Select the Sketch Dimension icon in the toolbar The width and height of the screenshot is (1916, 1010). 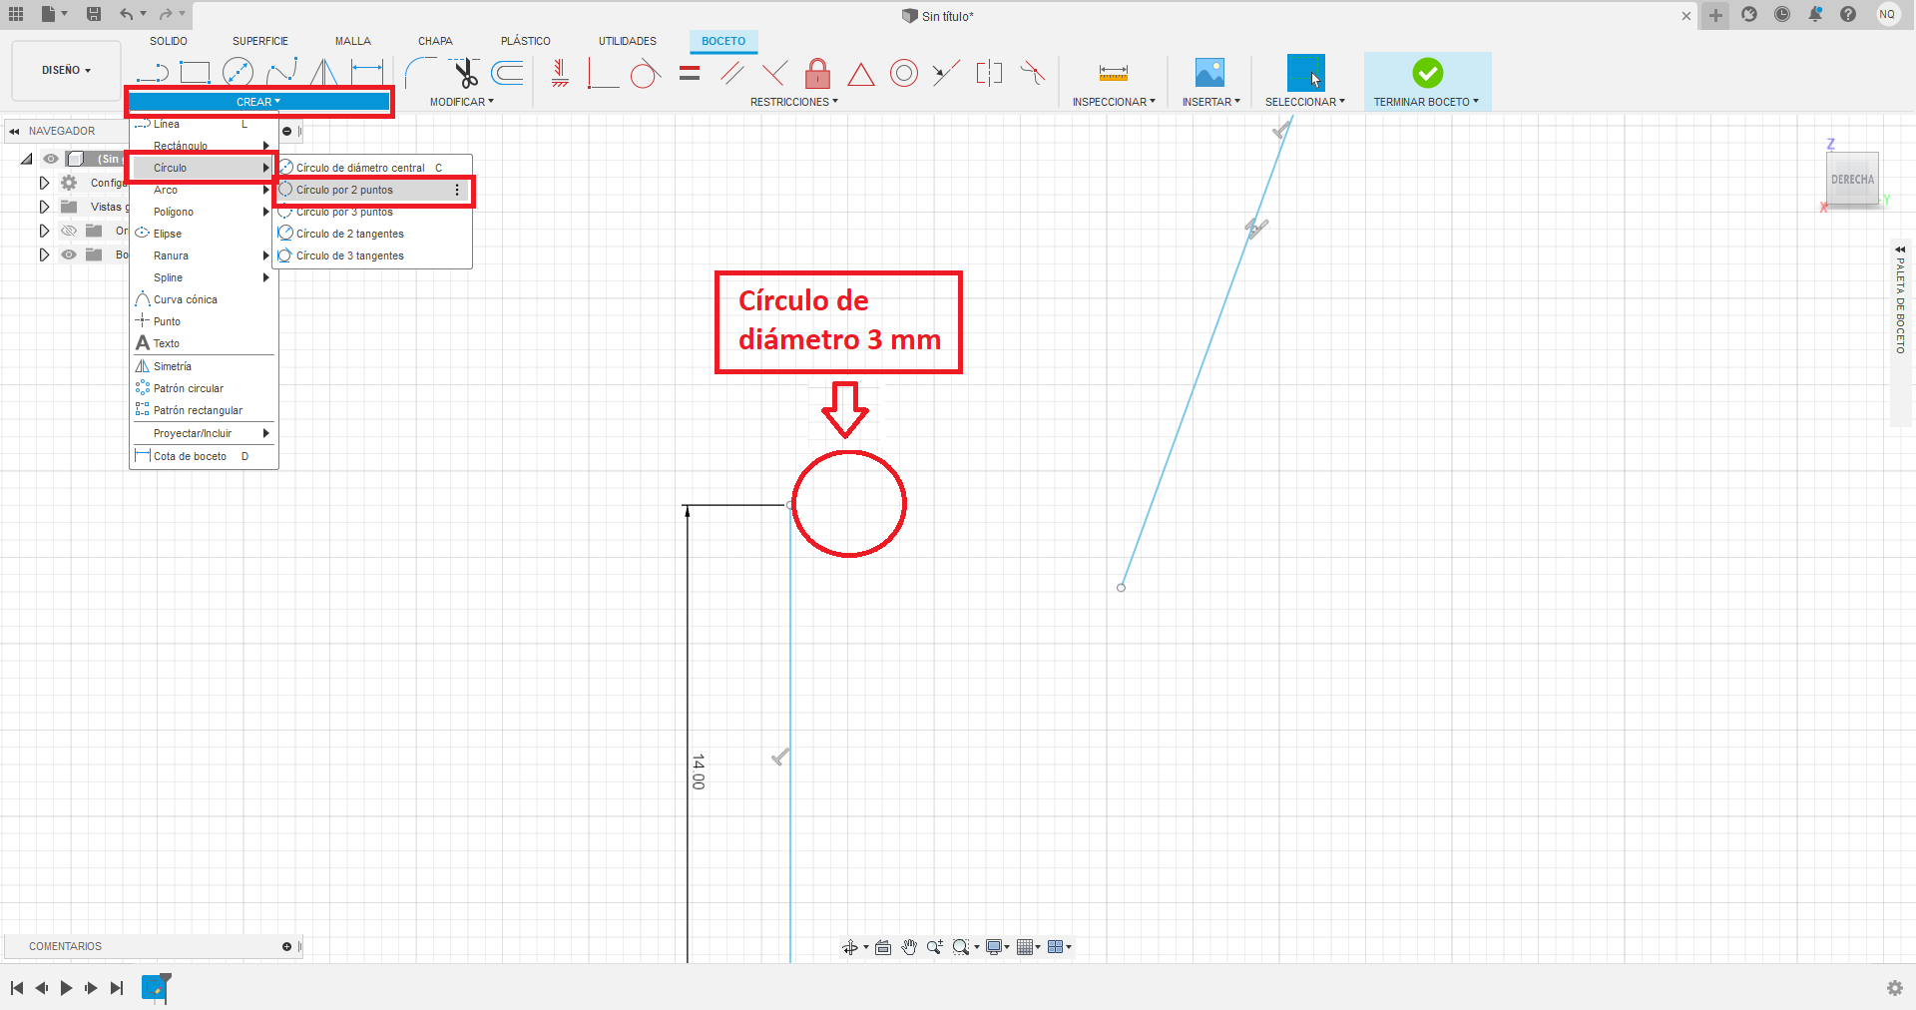click(367, 72)
